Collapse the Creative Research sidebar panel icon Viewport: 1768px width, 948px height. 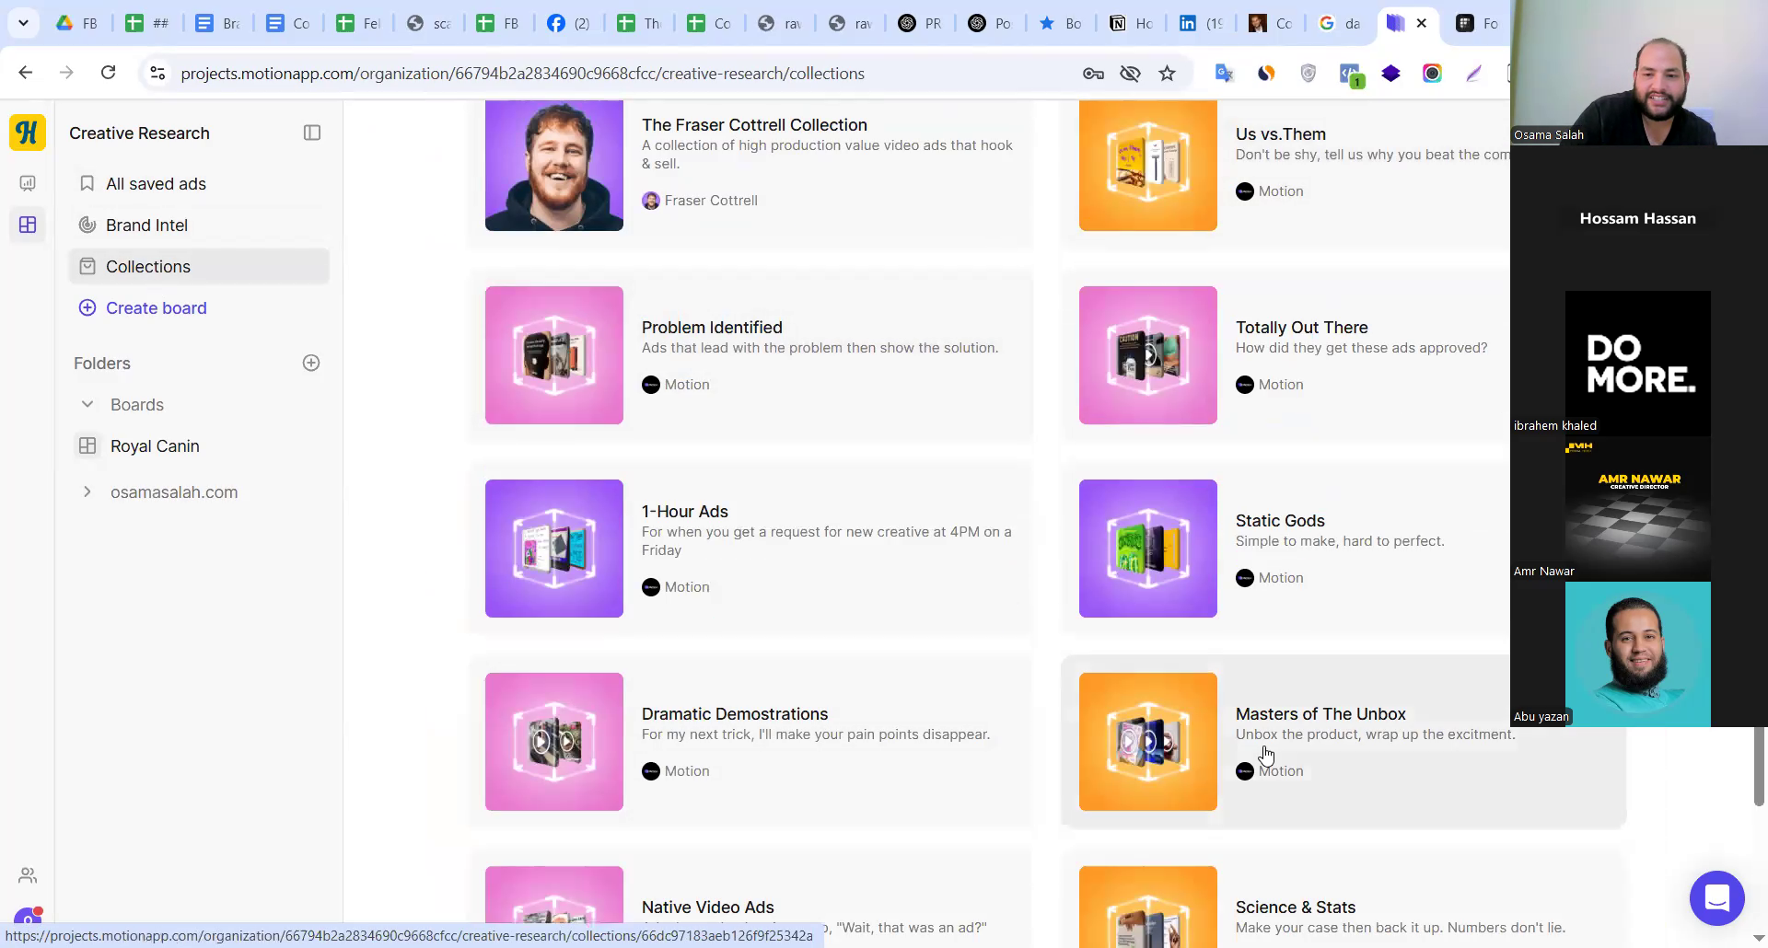[x=312, y=133]
